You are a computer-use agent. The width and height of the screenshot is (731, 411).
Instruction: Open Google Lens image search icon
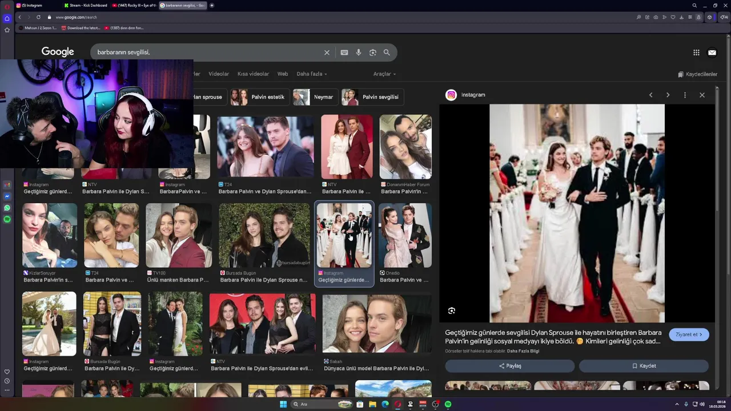(373, 53)
